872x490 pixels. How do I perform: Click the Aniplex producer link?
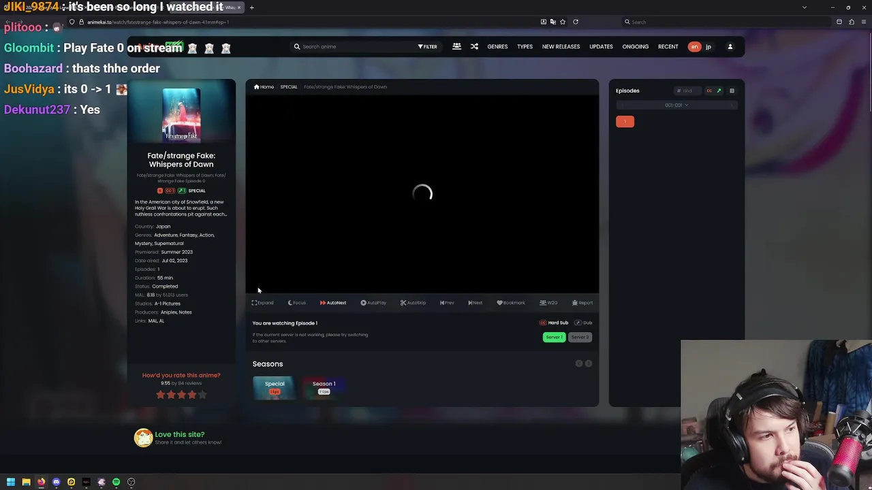tap(168, 312)
